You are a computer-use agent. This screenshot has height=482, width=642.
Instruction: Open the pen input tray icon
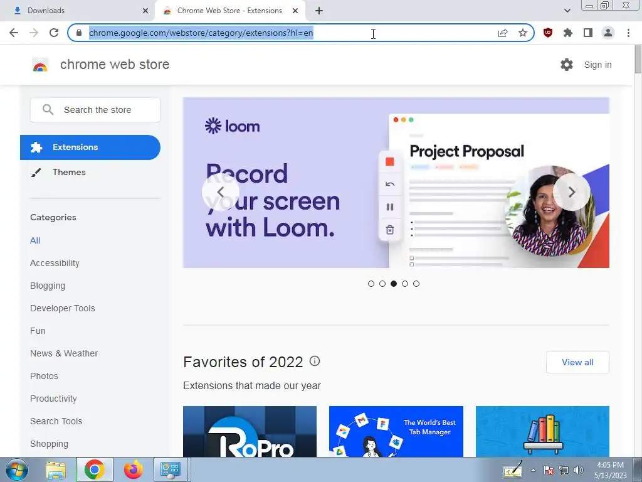513,469
